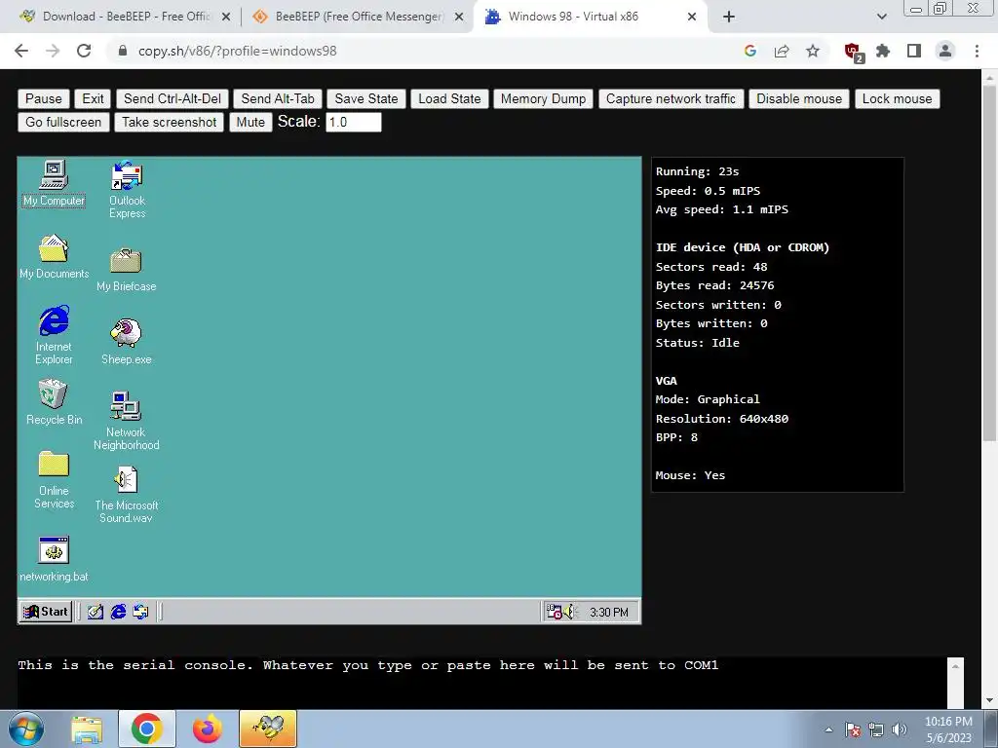Click the 10:16 PM host system clock
Viewport: 998px width, 748px height.
(948, 729)
